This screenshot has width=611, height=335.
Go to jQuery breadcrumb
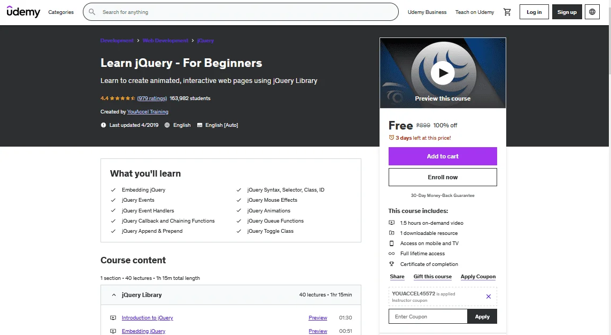[205, 41]
